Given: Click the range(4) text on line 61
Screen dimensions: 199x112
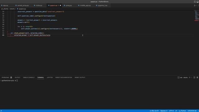Looking at the screenshot, I should pos(29,26).
